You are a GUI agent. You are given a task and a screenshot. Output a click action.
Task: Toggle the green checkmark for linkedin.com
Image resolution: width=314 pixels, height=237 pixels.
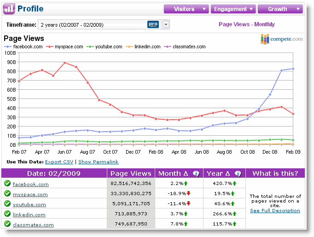coord(7,214)
